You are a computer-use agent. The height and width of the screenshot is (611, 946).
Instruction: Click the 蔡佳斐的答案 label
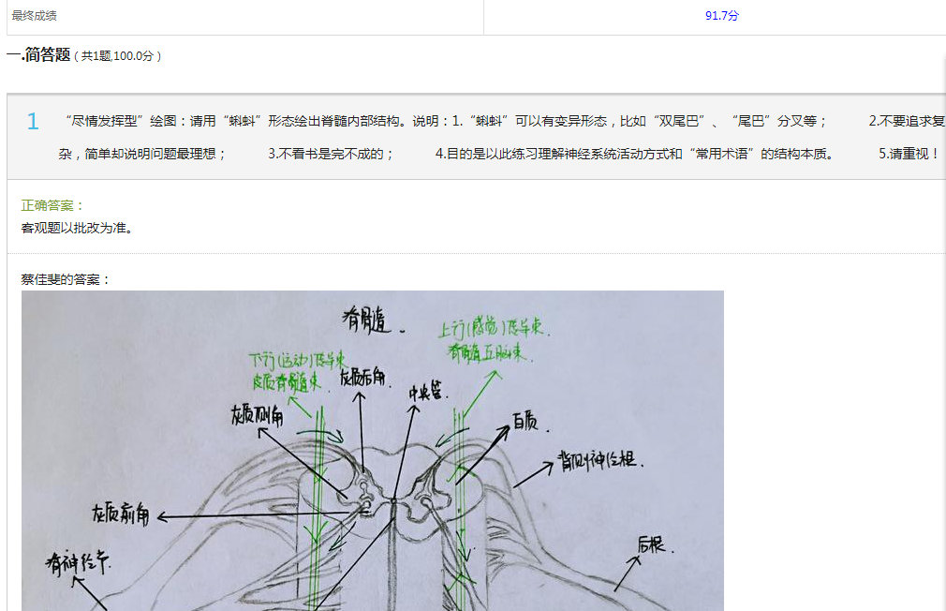click(x=66, y=279)
